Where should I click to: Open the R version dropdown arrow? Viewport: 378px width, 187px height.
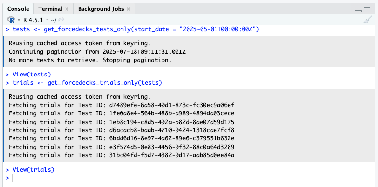pyautogui.click(x=19, y=20)
